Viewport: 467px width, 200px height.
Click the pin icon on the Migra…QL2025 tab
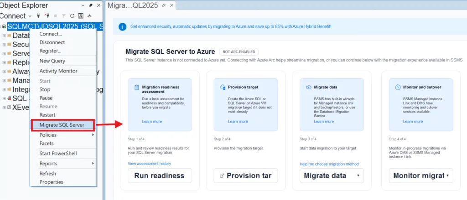point(164,5)
